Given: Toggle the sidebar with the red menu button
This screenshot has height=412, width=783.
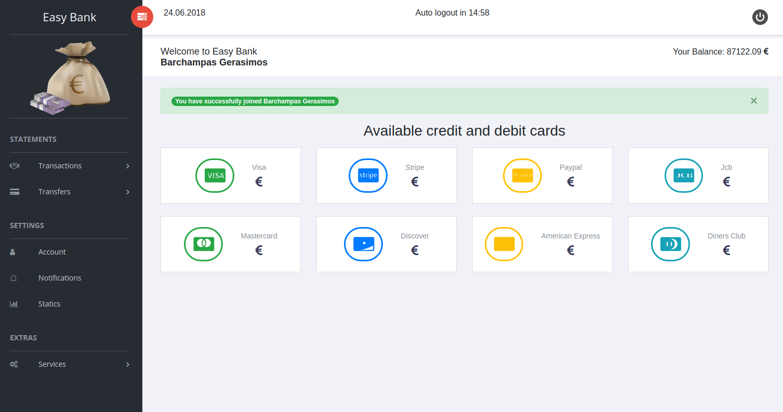Looking at the screenshot, I should [142, 17].
